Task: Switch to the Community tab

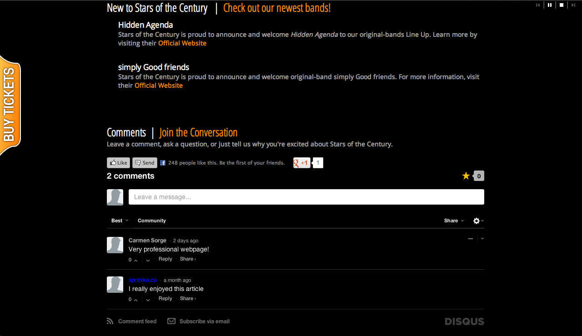Action: (152, 221)
